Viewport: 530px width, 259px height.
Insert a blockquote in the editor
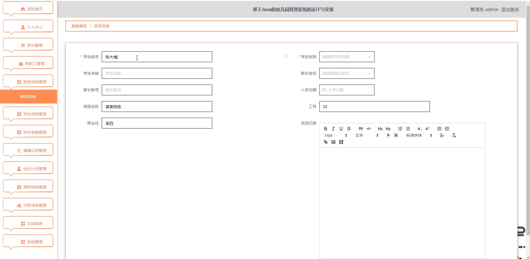coord(361,129)
